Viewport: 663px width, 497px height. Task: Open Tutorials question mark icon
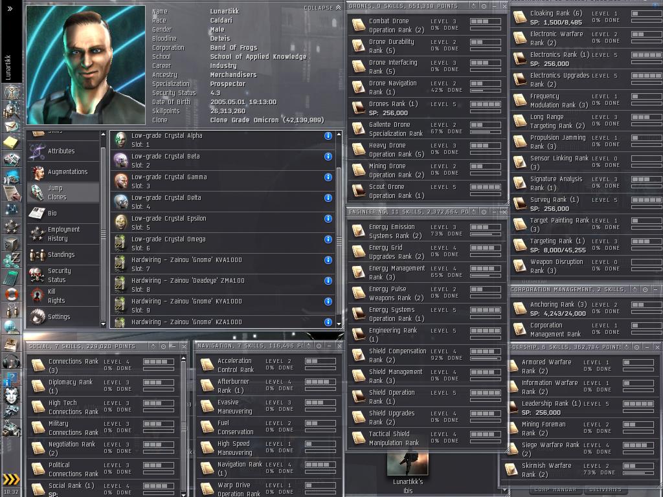11,378
